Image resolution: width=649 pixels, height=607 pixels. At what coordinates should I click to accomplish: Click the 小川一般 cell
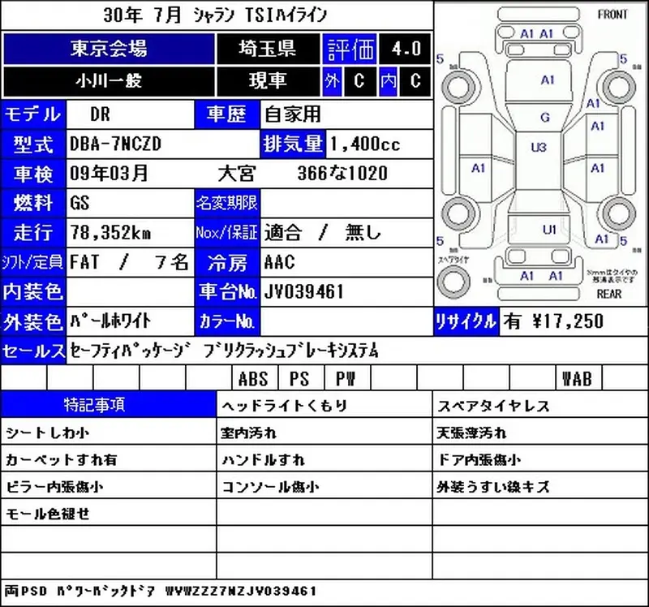pyautogui.click(x=109, y=80)
